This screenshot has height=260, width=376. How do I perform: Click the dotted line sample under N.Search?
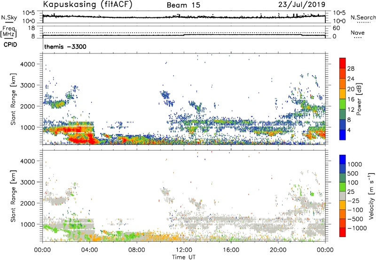coord(363,23)
